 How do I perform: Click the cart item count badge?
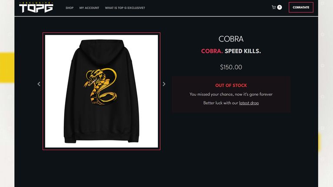[280, 7]
